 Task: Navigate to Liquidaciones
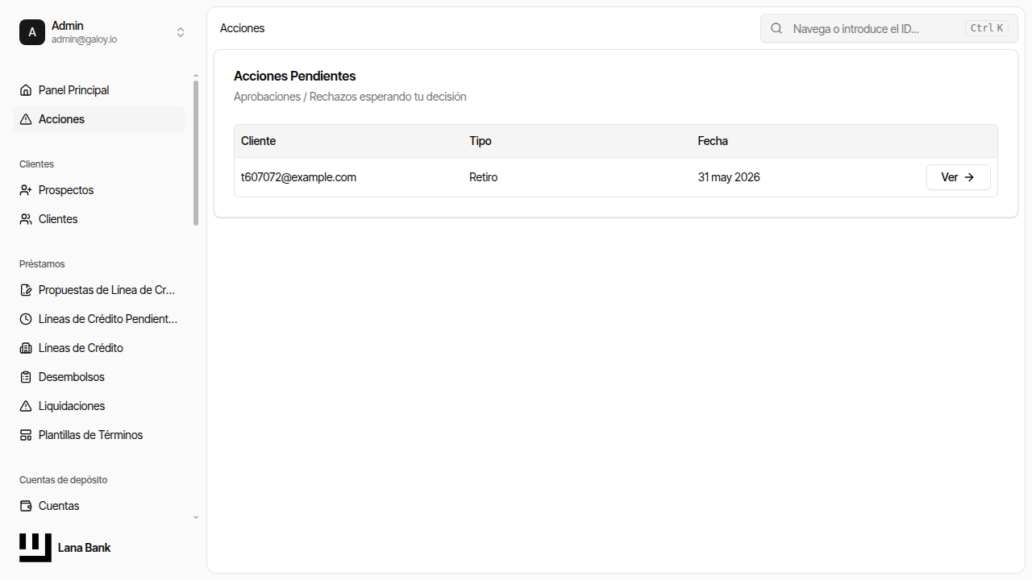(x=99, y=406)
